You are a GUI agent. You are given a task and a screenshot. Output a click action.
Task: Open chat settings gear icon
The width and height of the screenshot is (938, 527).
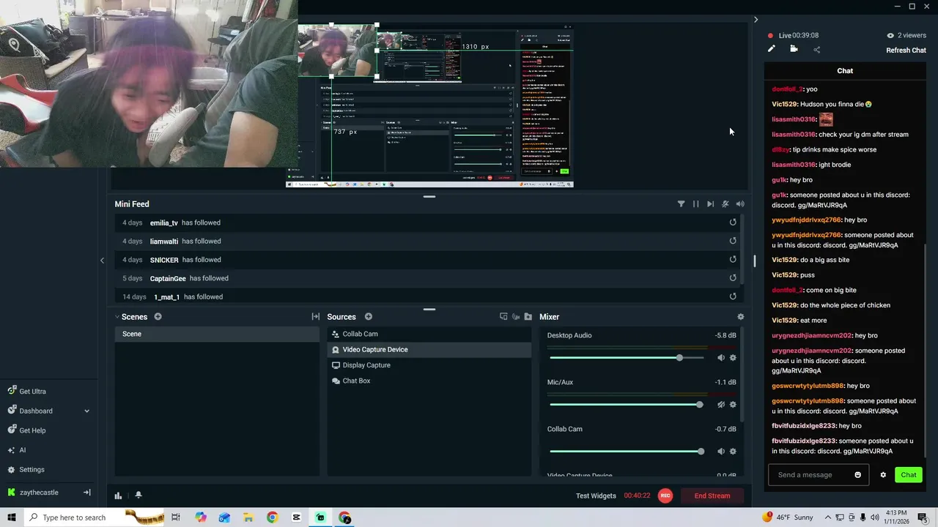pos(883,475)
